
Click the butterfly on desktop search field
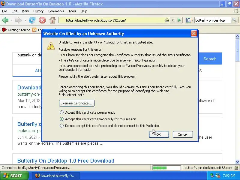(x=213, y=20)
